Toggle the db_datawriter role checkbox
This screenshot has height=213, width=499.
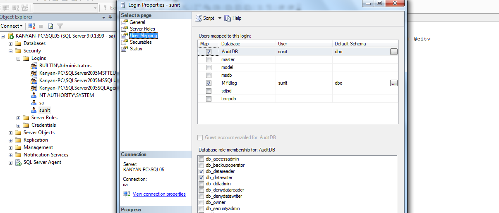point(202,178)
